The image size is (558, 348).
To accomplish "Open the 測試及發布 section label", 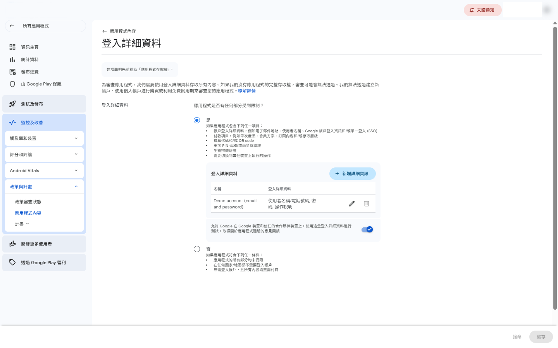I will [x=32, y=104].
